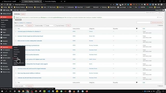Open Windows taskbar search

[6, 91]
